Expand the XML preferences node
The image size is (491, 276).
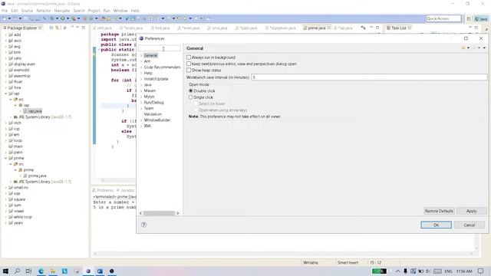(141, 126)
